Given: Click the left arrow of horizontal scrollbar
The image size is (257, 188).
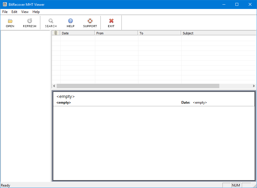Looking at the screenshot, I should (x=54, y=86).
